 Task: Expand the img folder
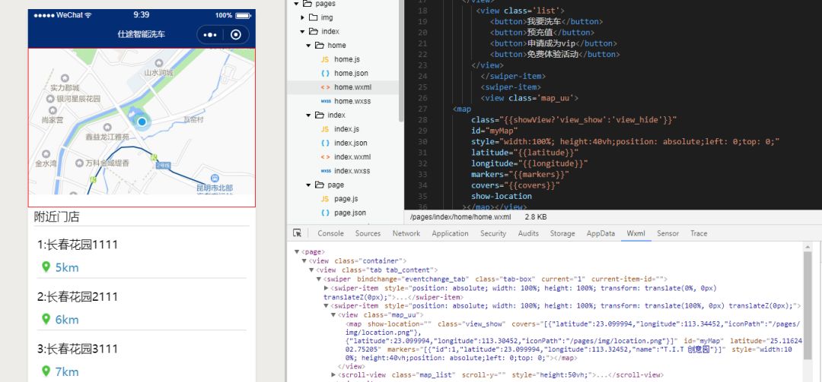tap(303, 17)
